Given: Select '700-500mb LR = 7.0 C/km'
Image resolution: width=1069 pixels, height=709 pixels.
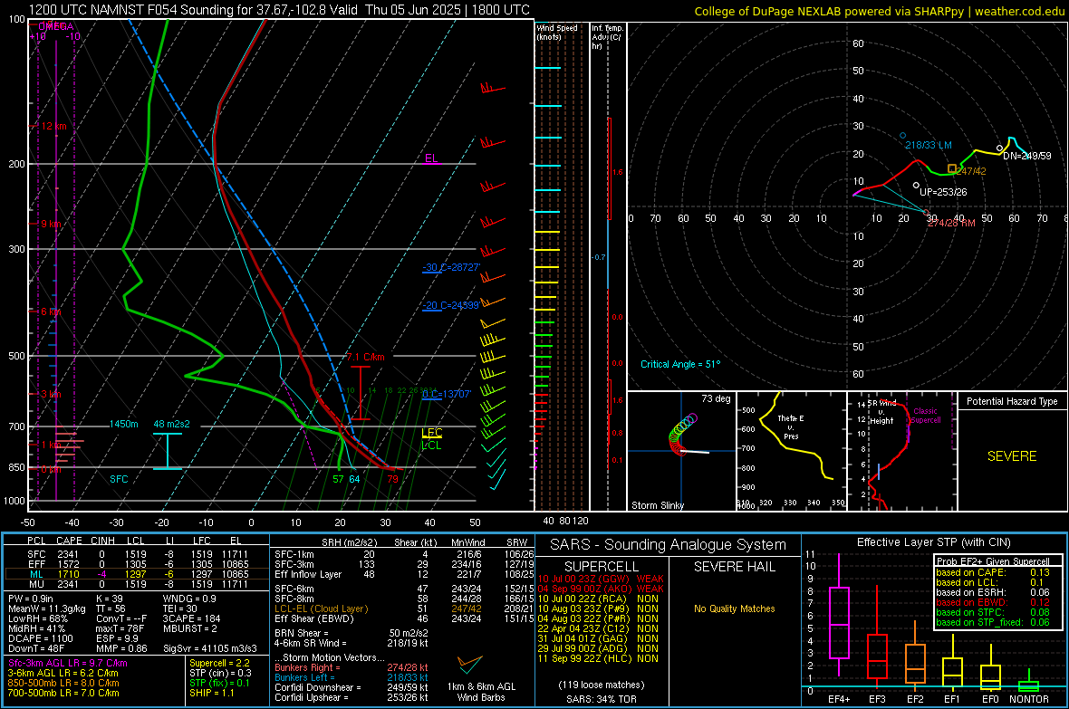Looking at the screenshot, I should pyautogui.click(x=63, y=693).
